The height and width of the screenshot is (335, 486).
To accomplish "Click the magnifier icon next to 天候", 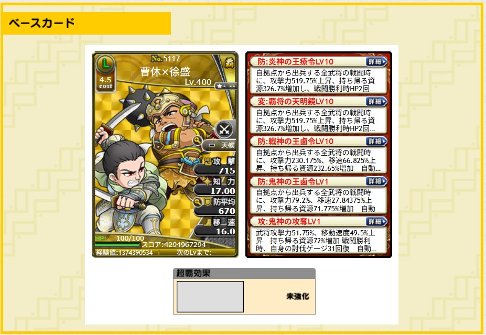I will [x=197, y=141].
